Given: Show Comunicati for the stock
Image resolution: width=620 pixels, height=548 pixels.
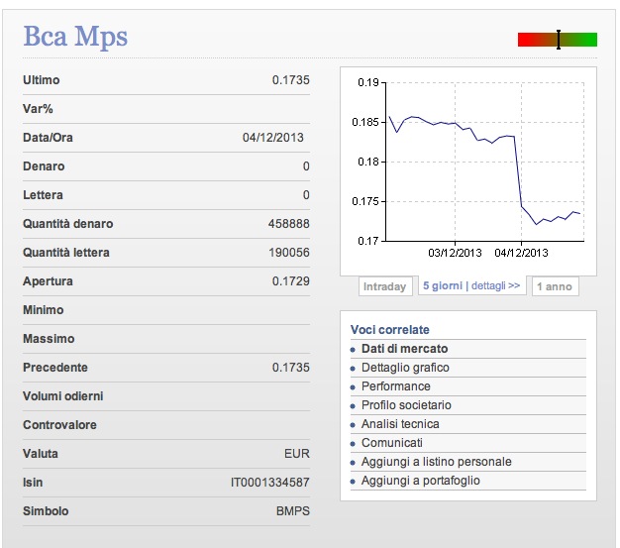Looking at the screenshot, I should tap(391, 443).
